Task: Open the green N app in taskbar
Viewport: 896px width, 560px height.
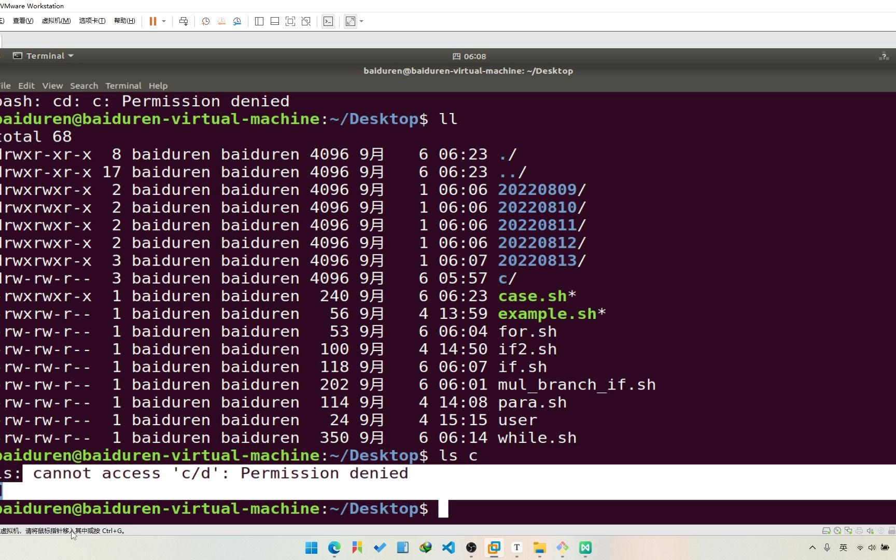Action: pyautogui.click(x=585, y=548)
